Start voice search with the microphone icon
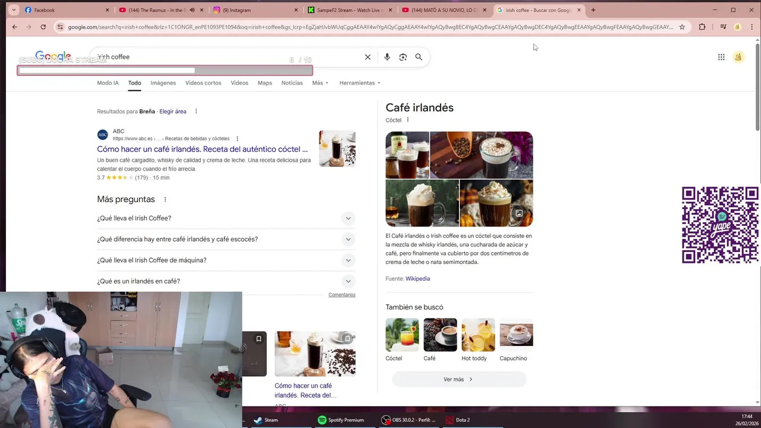Viewport: 761px width, 428px height. (x=387, y=57)
